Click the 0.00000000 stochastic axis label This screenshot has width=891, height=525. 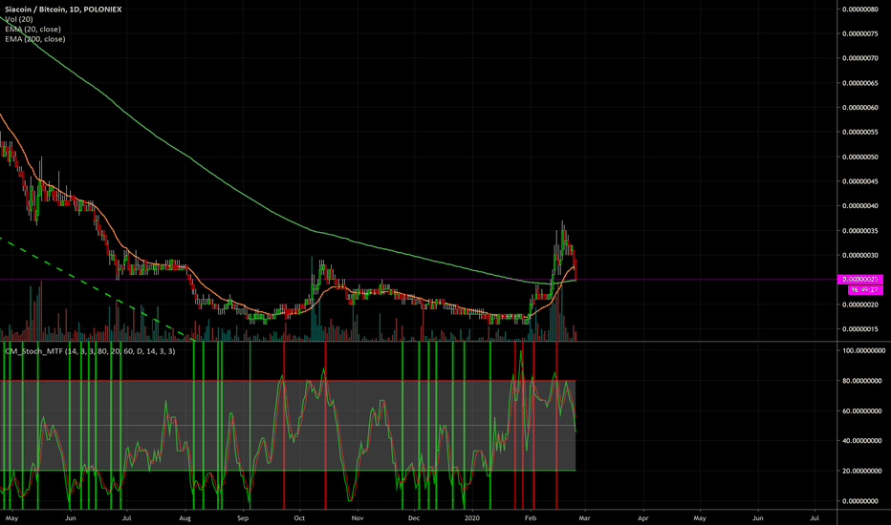[860, 501]
